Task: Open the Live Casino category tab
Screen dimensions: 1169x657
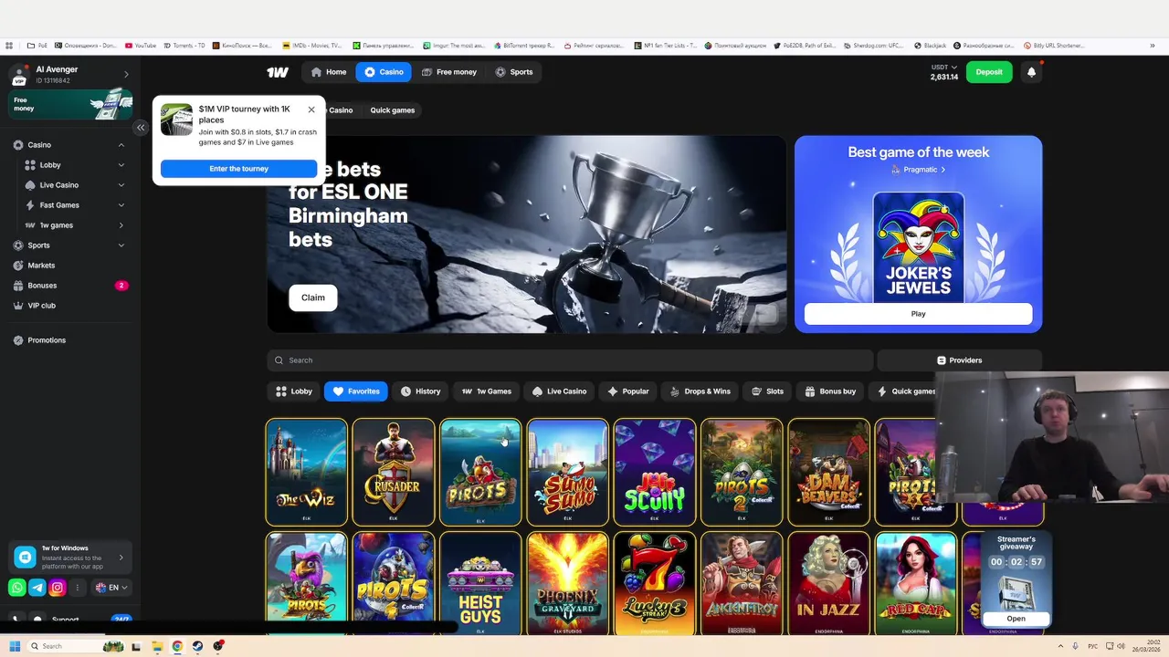Action: click(559, 391)
